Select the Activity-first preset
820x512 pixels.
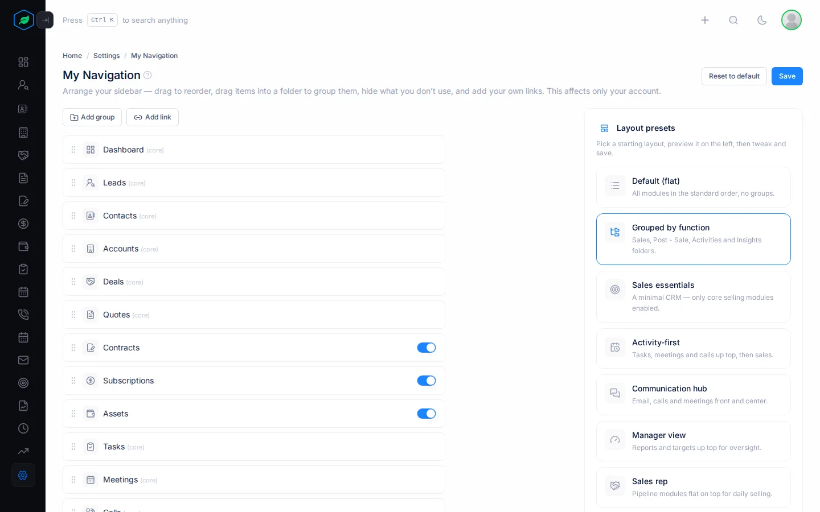click(x=694, y=348)
